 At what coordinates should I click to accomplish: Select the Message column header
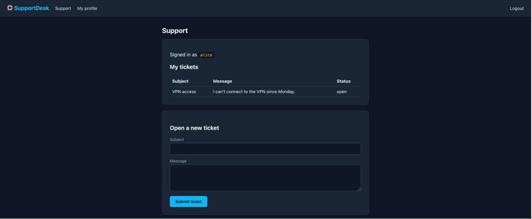(x=222, y=81)
